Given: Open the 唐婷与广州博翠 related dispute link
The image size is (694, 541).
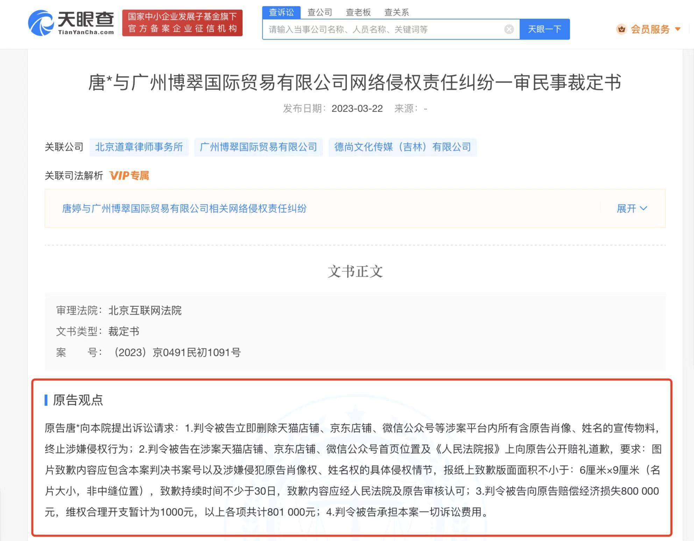Looking at the screenshot, I should pos(184,209).
